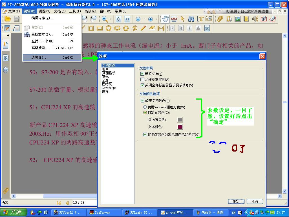The height and width of the screenshot is (217, 289).
Task: Select the Typewriter text tool icon
Action: tap(200, 19)
